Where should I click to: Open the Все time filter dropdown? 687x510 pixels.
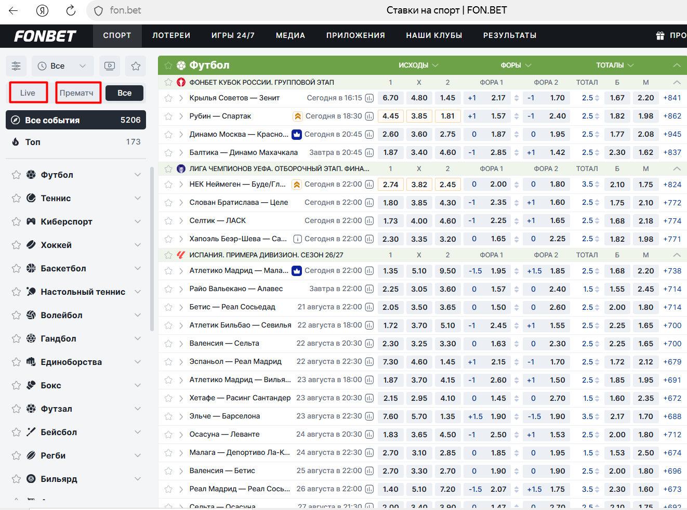pyautogui.click(x=63, y=66)
